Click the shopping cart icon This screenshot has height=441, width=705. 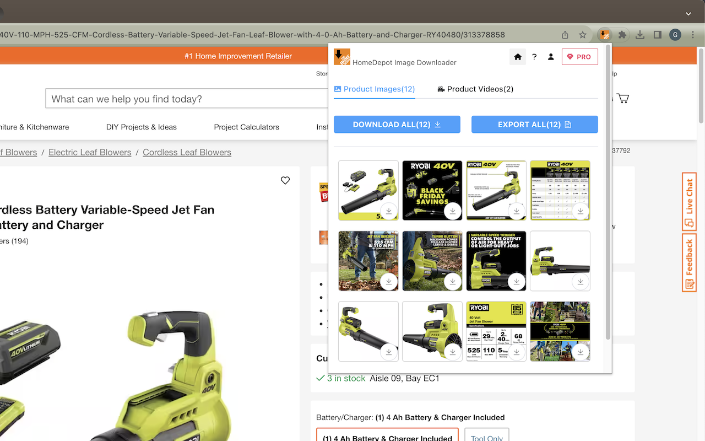623,98
